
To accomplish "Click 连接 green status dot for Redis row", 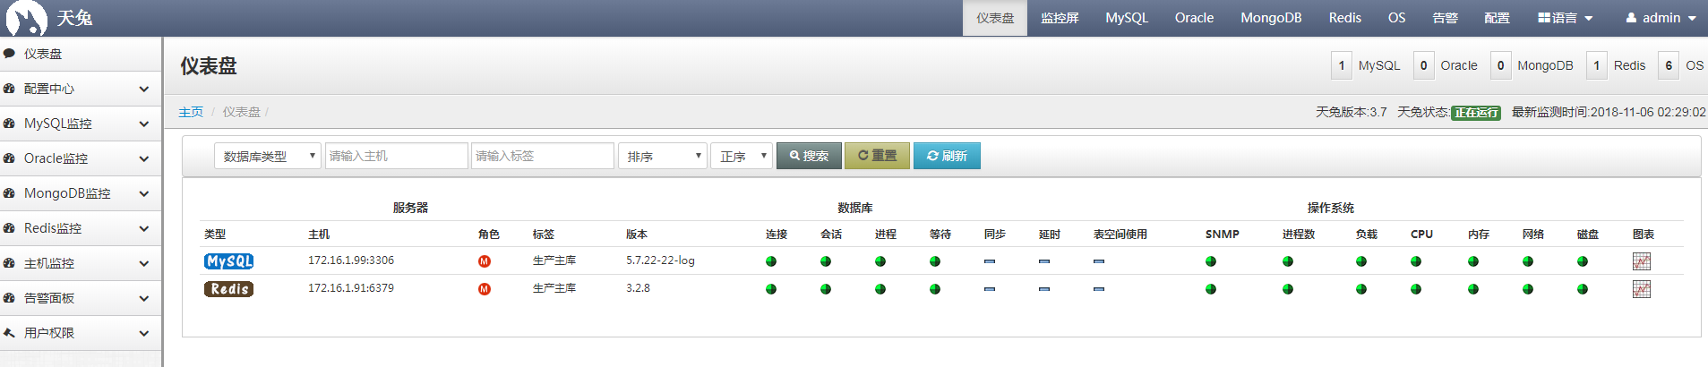I will [771, 289].
